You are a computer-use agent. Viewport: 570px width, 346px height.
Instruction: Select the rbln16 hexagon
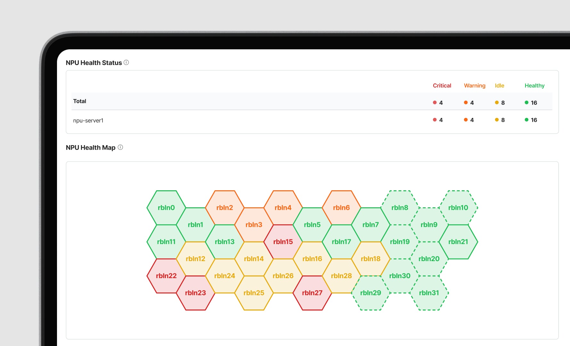[x=312, y=259]
